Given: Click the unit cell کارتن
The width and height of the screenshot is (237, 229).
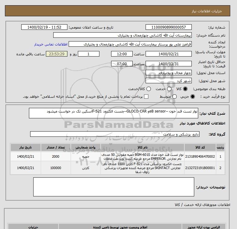Looking at the screenshot, I should point(86,168).
